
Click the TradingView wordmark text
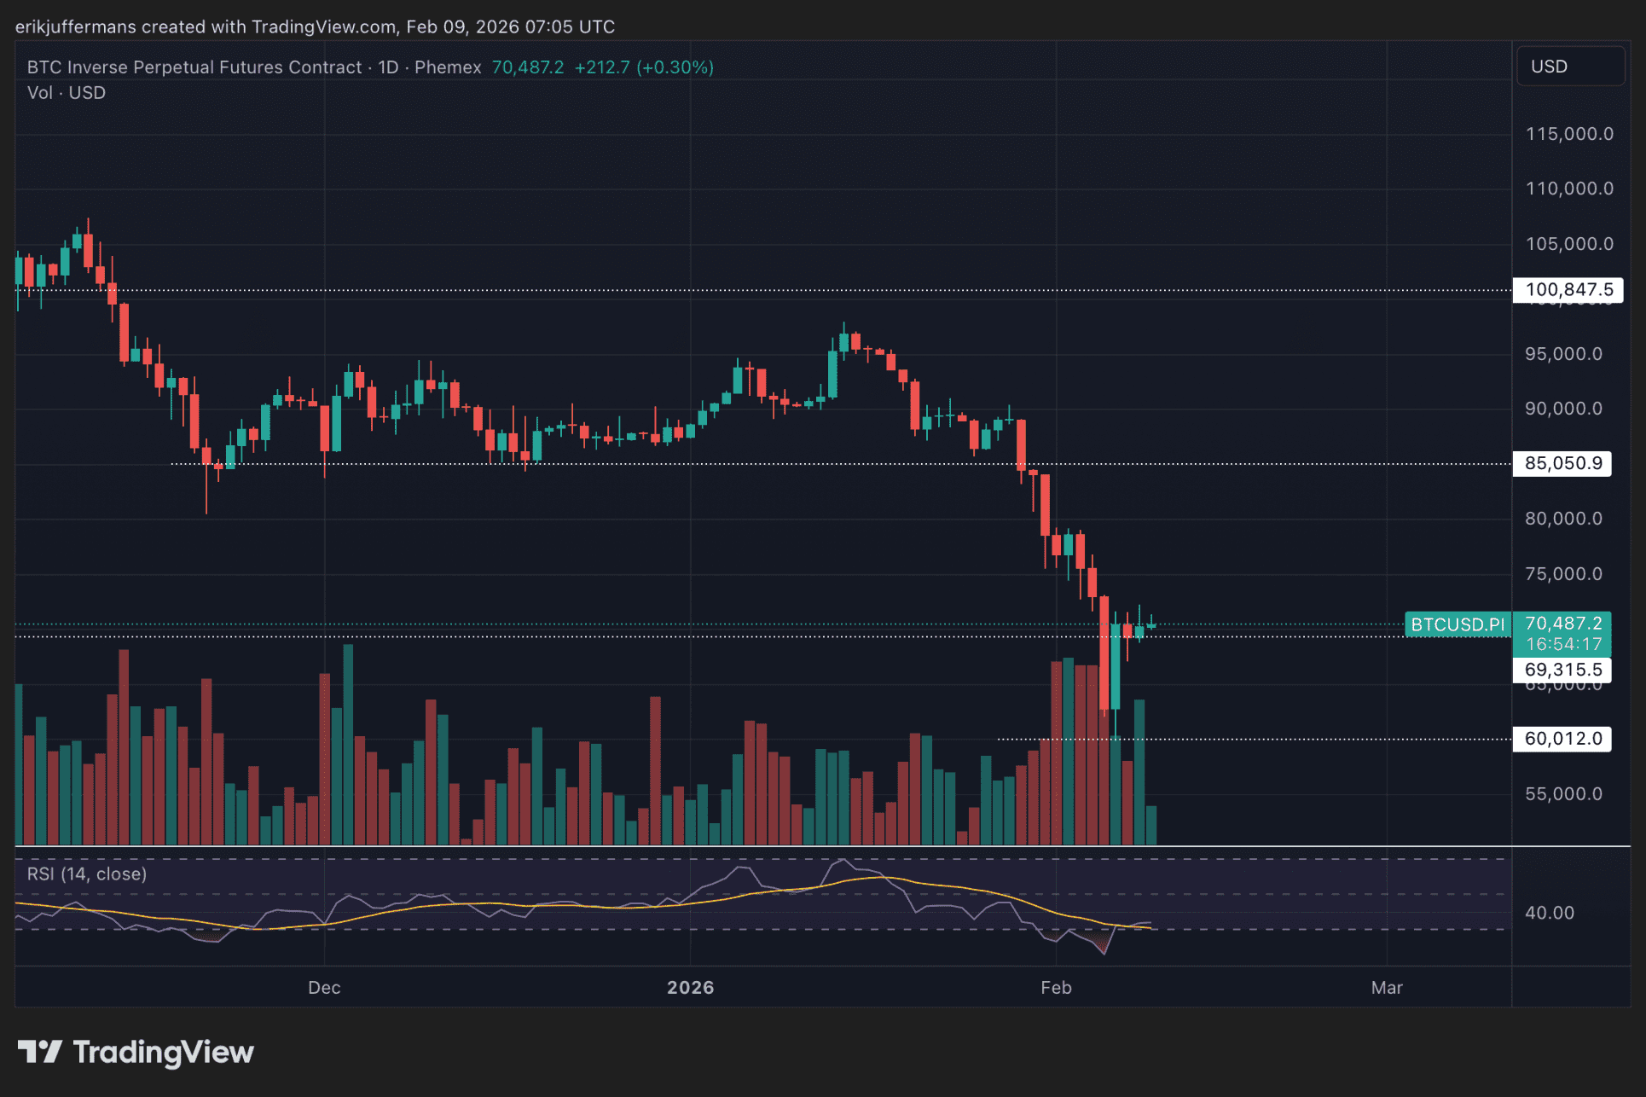[x=164, y=1052]
